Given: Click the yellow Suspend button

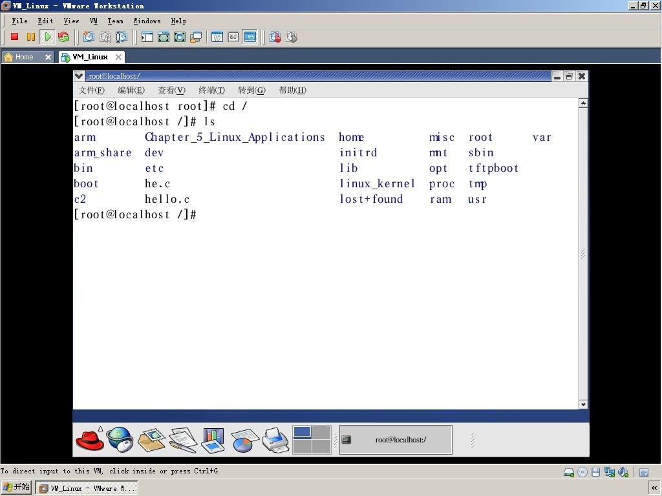Looking at the screenshot, I should 31,37.
